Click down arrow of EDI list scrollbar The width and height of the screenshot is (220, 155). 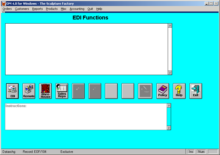170,73
